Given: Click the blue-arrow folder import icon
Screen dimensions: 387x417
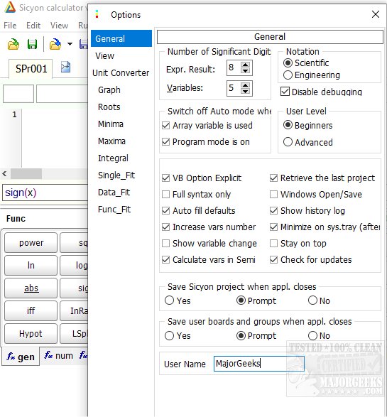Looking at the screenshot, I should tap(55, 44).
